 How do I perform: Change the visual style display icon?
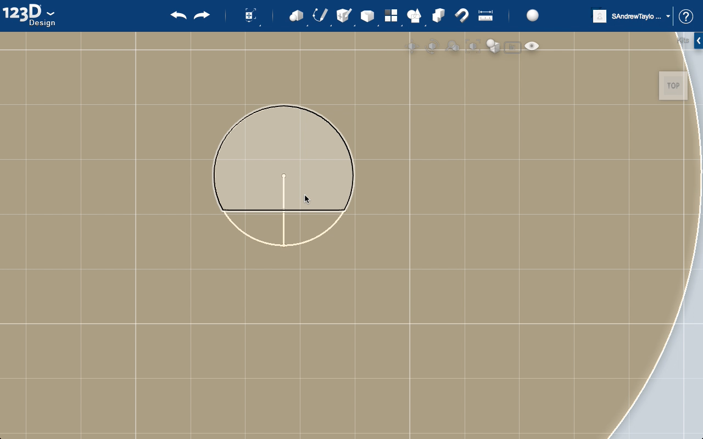pos(493,47)
